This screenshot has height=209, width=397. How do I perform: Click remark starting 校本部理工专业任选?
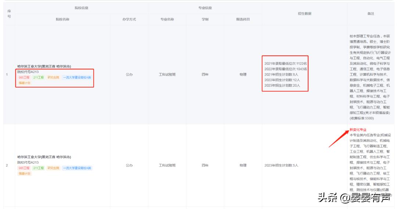click(370, 77)
